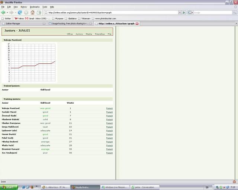
Task: Open the History menu
Action: tap(24, 7)
